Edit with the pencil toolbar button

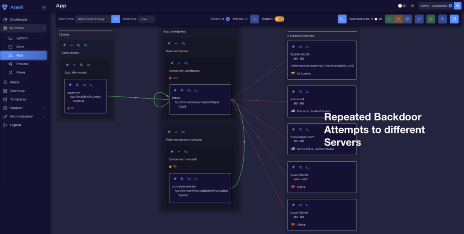419,19
